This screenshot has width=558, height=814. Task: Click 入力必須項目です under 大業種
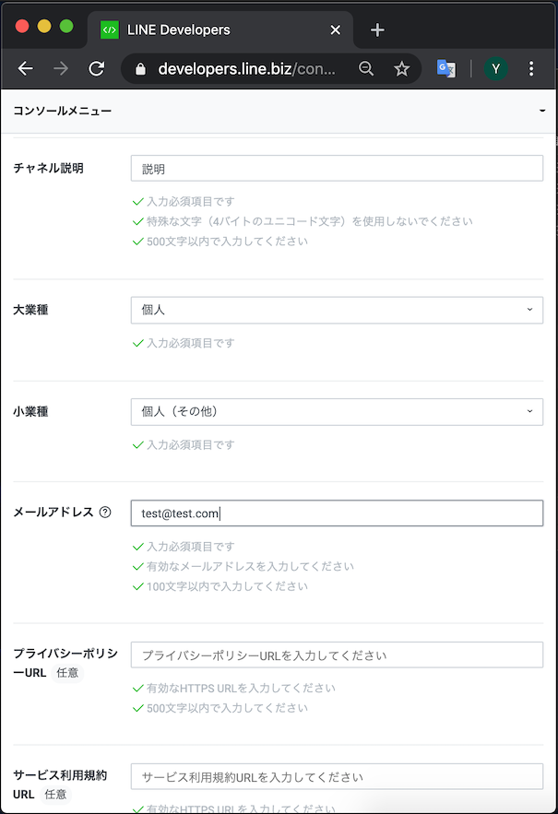(191, 343)
